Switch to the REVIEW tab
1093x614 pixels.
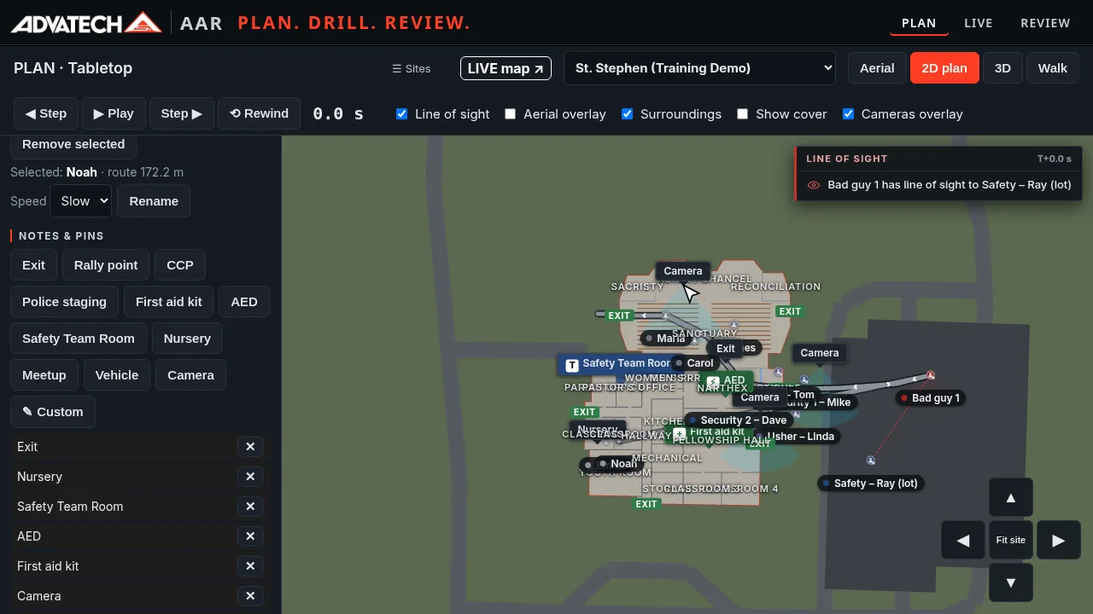(1045, 23)
